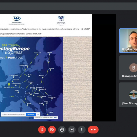Image resolution: width=137 pixels, height=137 pixels.
Task: Click the Sofia label on the map
Action: tap(46, 101)
